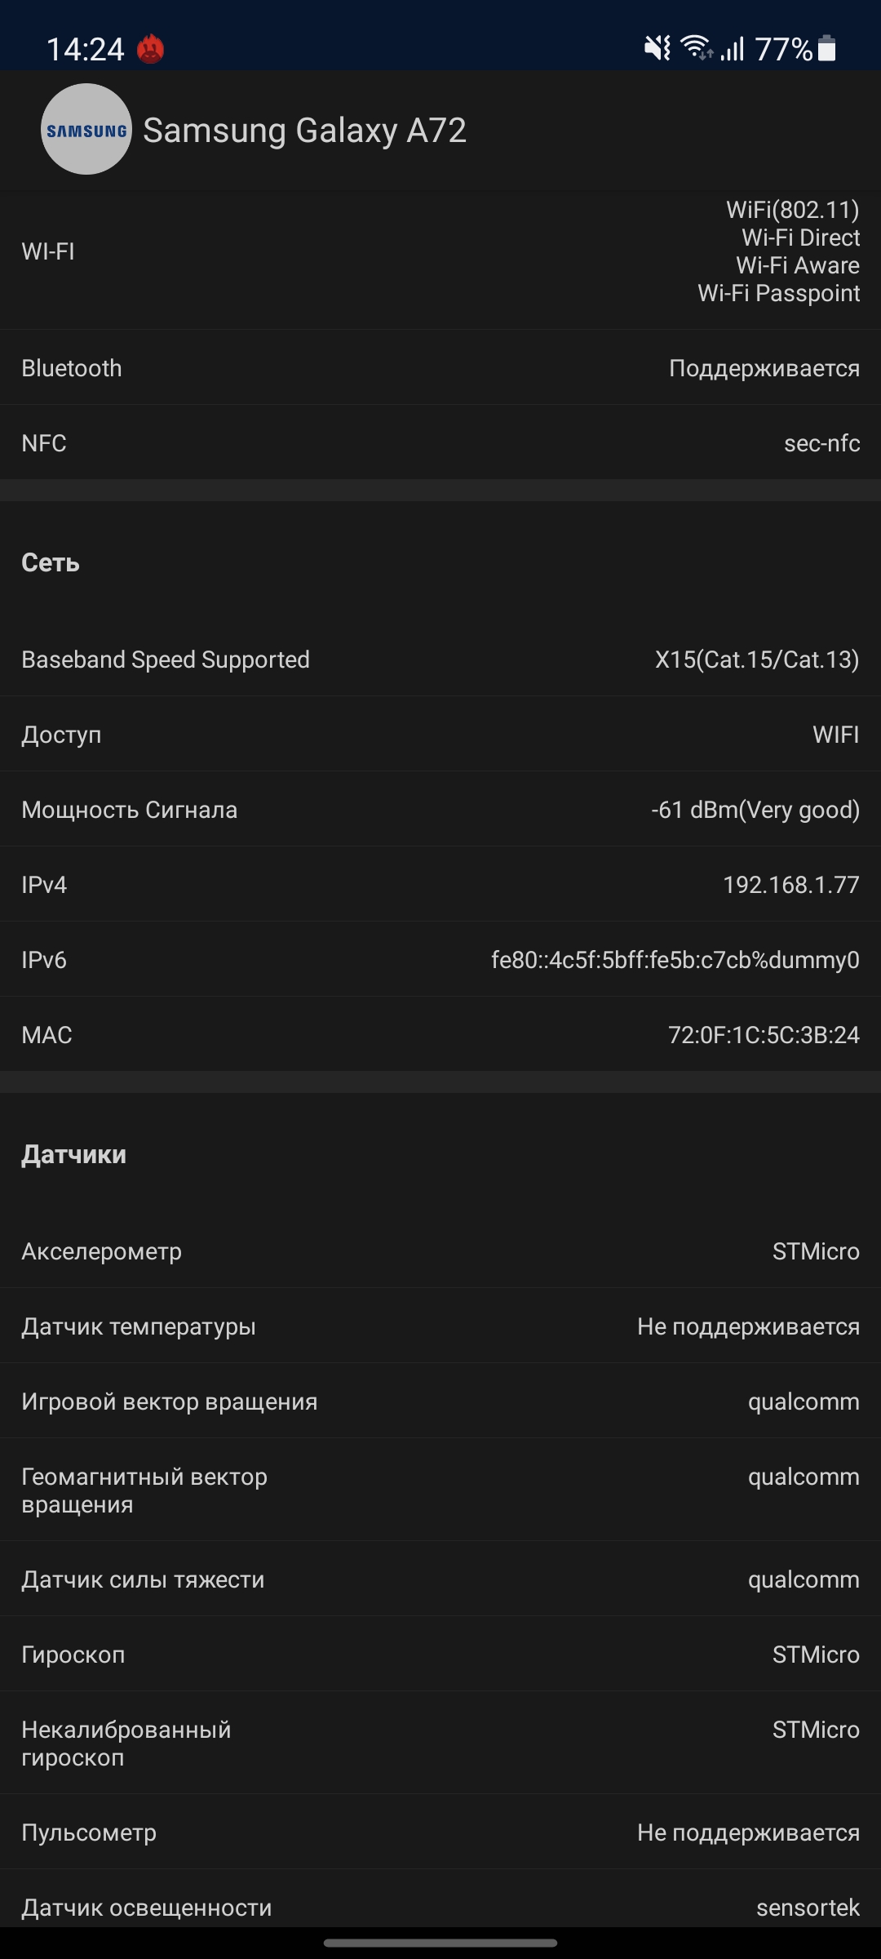
Task: Tap the mute/vibrate status icon
Action: tap(657, 49)
